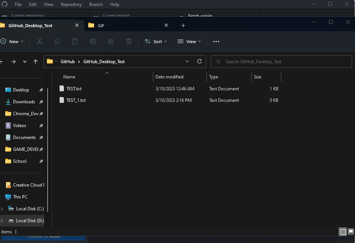
Task: Sort by Size column header
Action: coord(266,77)
